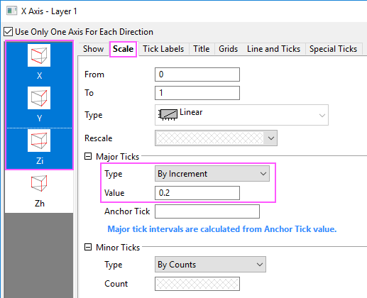Select the Zi axis icon
The width and height of the screenshot is (367, 298).
click(x=39, y=140)
